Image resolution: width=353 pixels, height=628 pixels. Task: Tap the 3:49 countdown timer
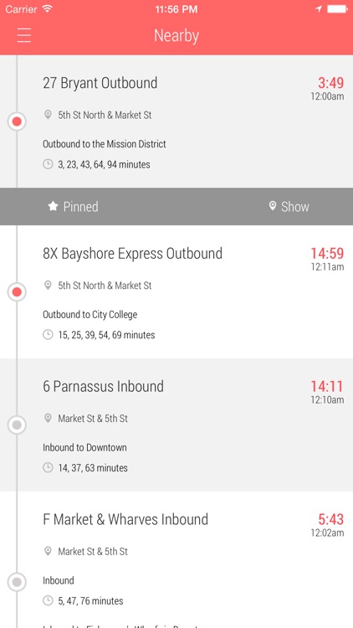331,83
